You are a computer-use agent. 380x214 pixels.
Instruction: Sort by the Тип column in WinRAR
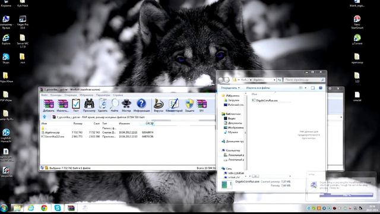(x=104, y=124)
